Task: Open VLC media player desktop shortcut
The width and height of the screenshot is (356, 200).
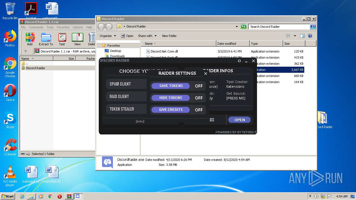Action: tap(10, 176)
